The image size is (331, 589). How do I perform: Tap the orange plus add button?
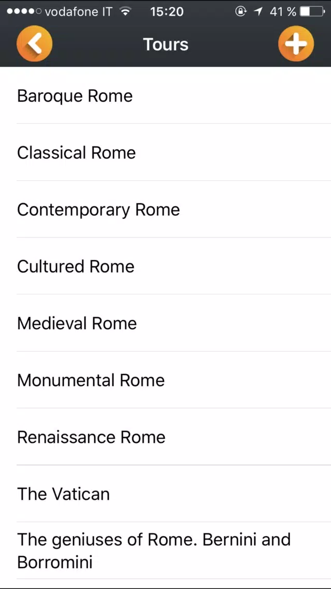click(296, 44)
